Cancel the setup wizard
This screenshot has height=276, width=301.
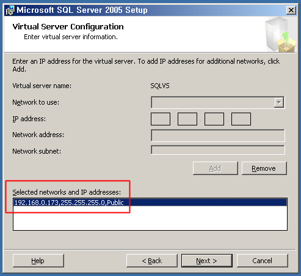(x=263, y=261)
